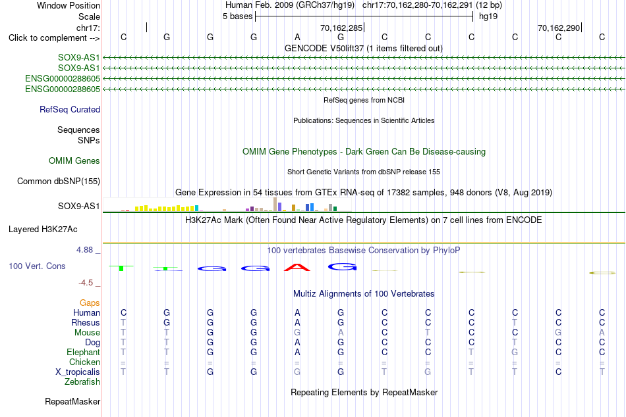Select the Dog species label

[93, 343]
